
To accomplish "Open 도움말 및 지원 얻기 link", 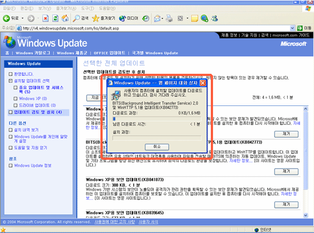I will 31,148.
